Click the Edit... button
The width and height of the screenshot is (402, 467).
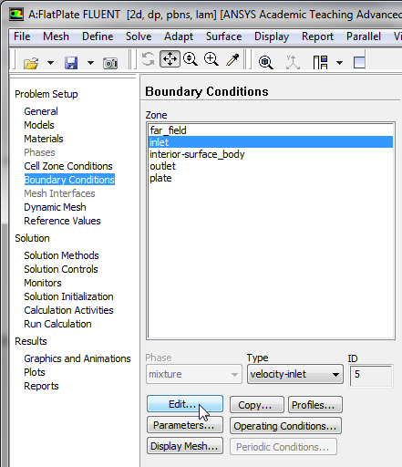click(185, 404)
